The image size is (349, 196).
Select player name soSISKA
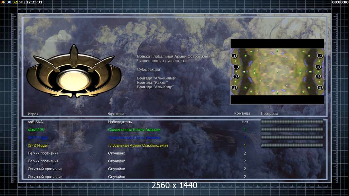pyautogui.click(x=35, y=122)
